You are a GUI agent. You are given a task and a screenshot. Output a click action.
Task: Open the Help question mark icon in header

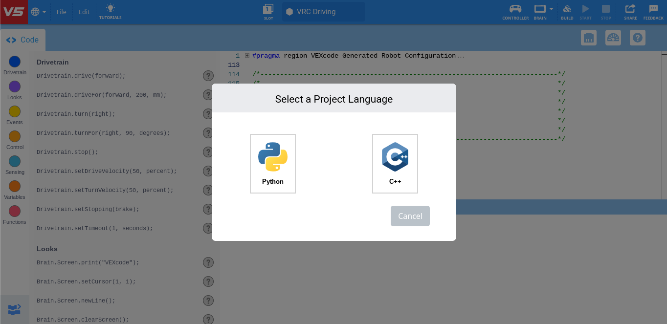click(x=638, y=38)
